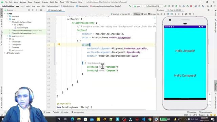
Task: Click emulator Overview square button
Action: click(182, 14)
